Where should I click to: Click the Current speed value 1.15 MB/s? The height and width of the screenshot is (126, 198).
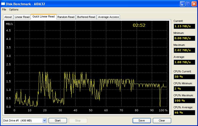184,26
